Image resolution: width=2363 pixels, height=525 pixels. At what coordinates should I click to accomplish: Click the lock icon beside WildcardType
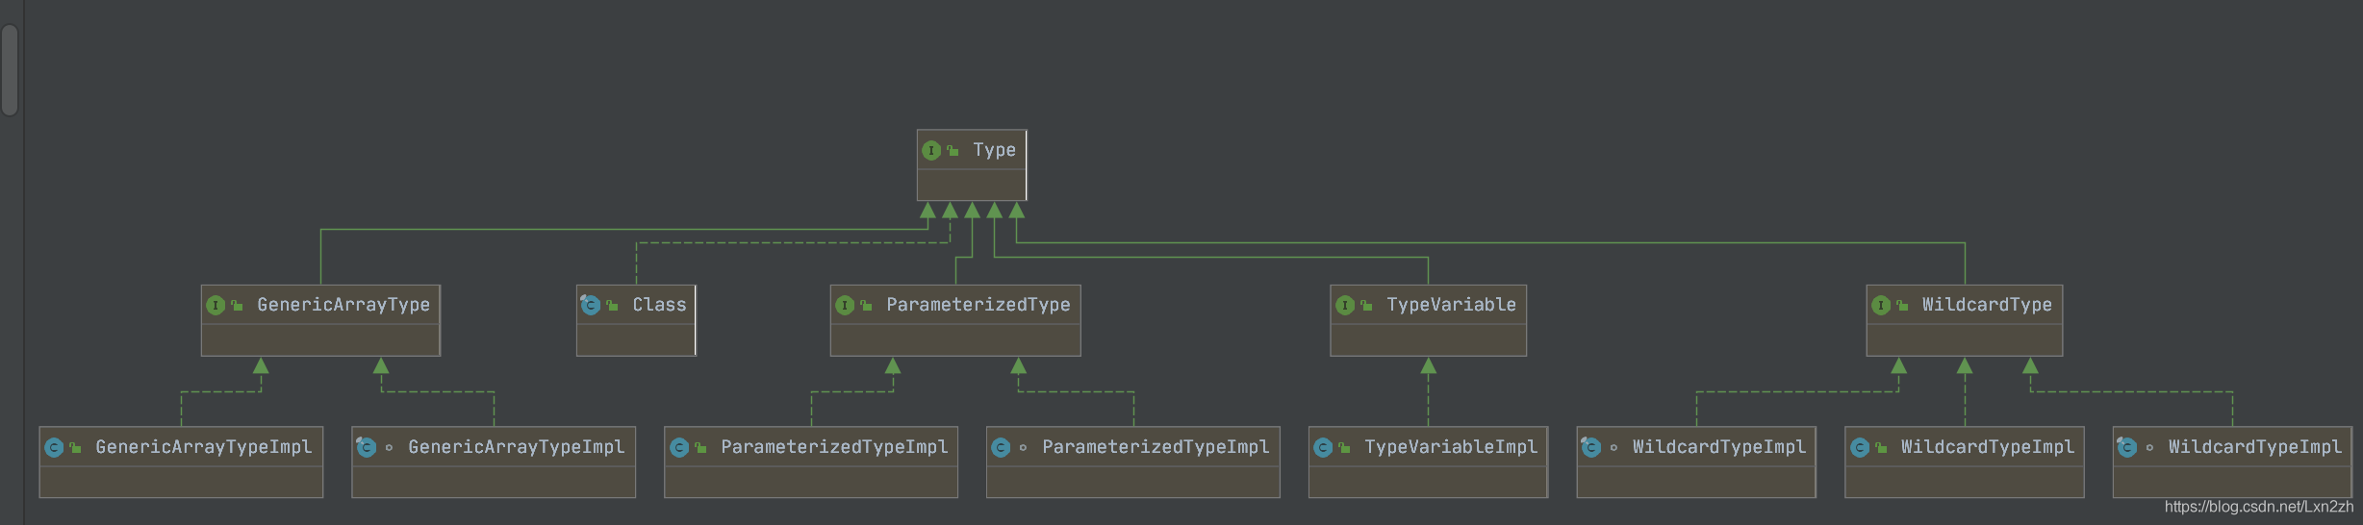pyautogui.click(x=1902, y=305)
